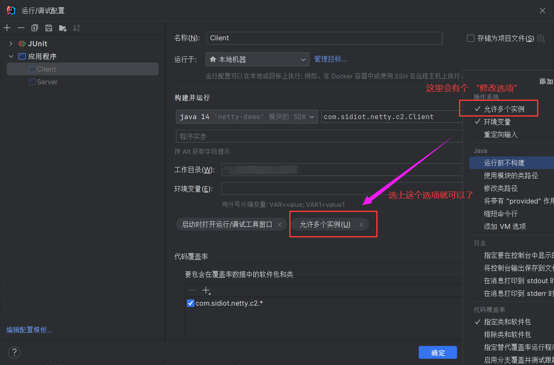
Task: Click the 确定 button
Action: [437, 353]
